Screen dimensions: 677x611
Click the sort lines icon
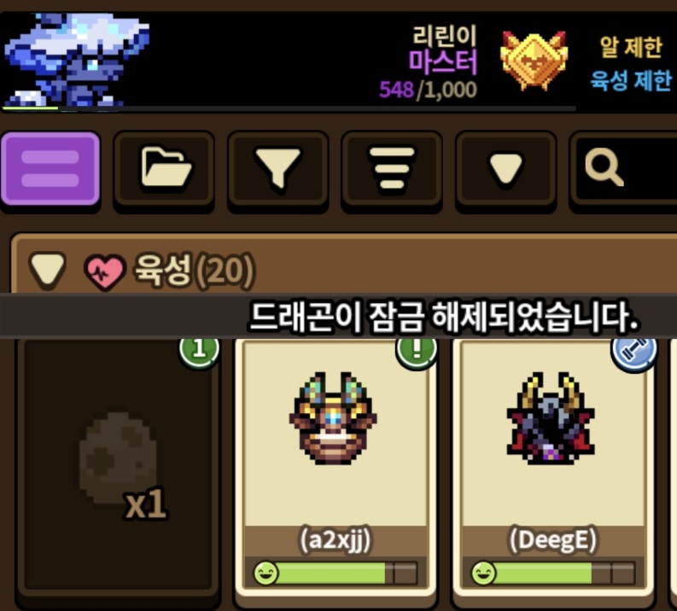(392, 168)
